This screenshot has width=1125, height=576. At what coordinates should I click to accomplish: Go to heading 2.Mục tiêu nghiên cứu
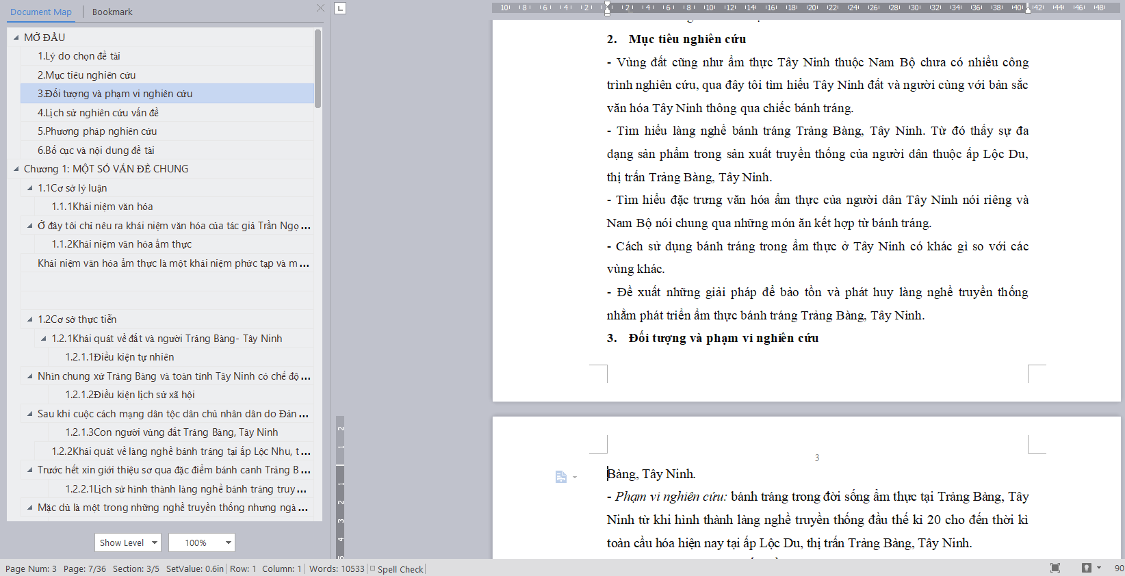167,75
